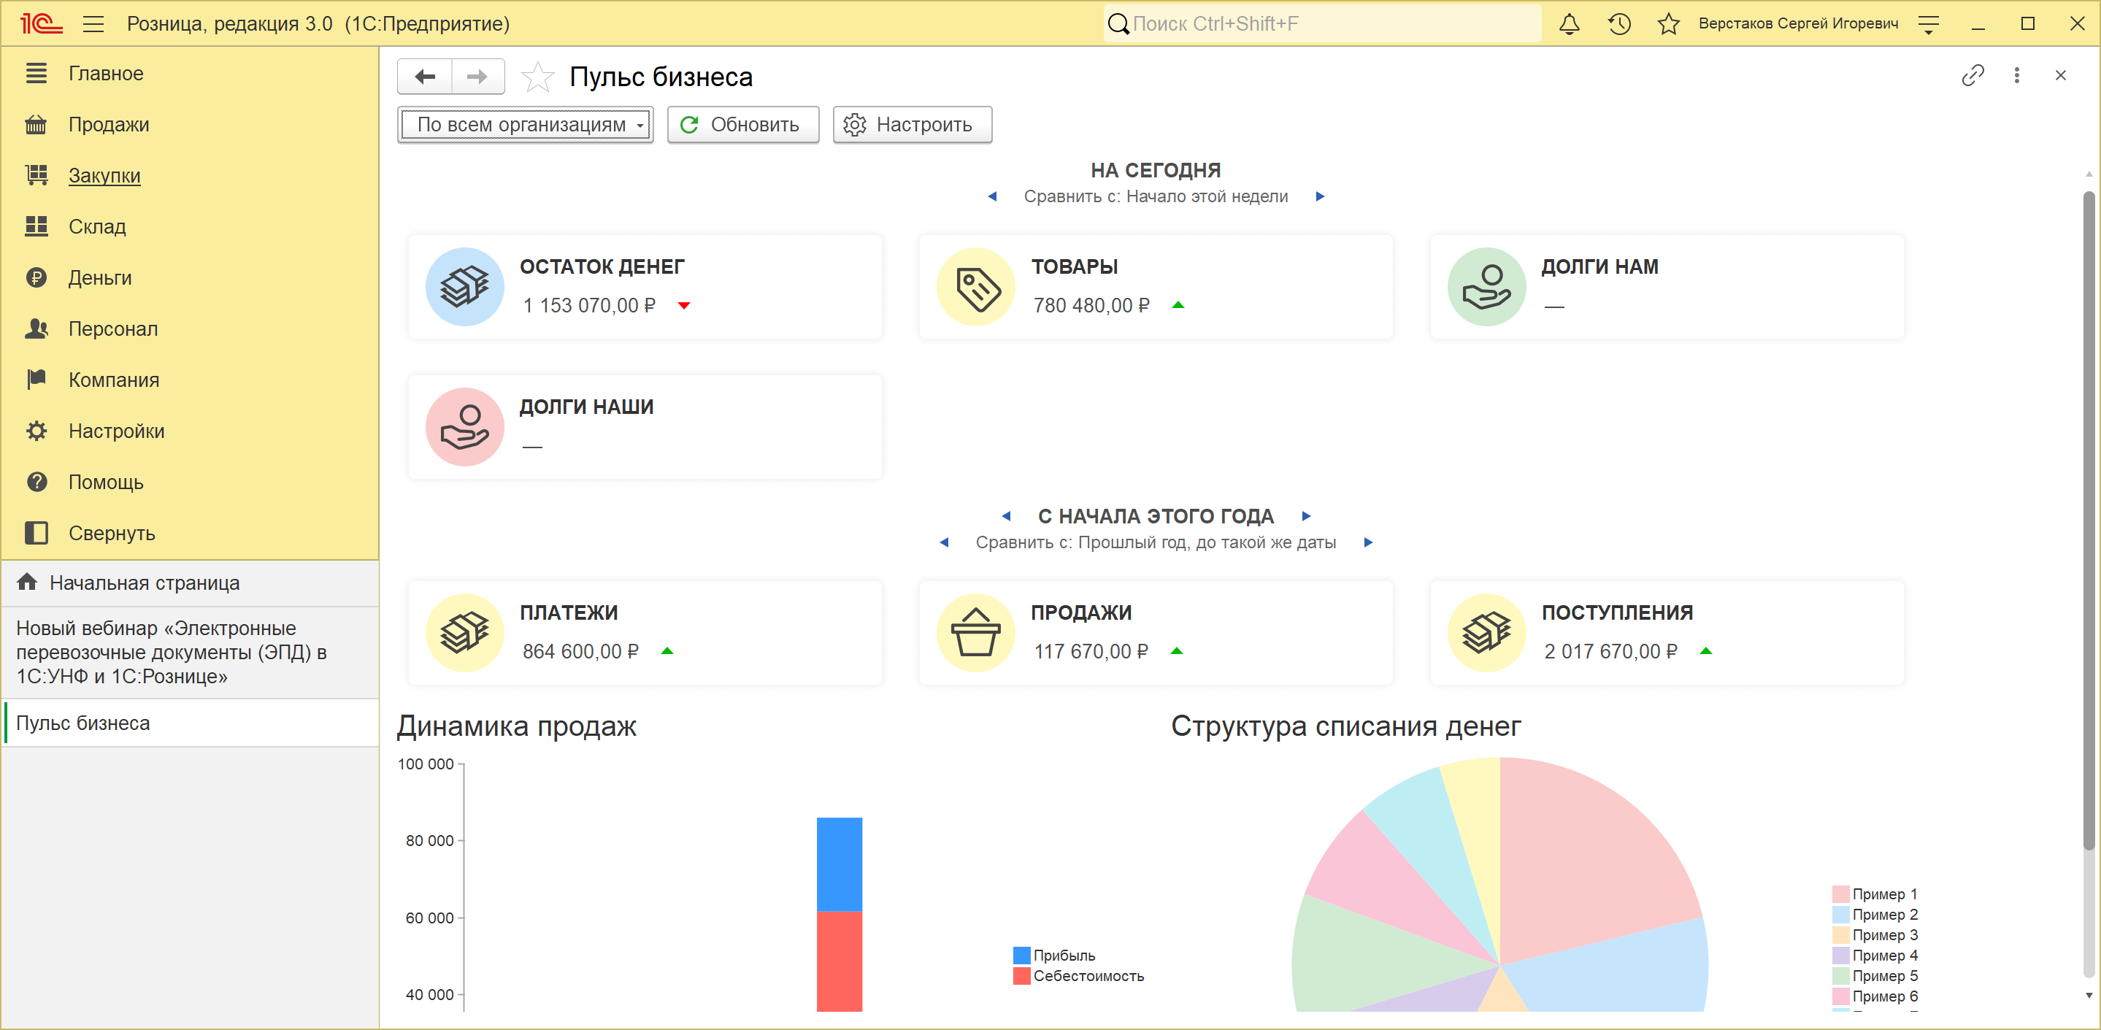The height and width of the screenshot is (1030, 2101).
Task: Click the Платежи value 864 600,00
Action: tap(580, 652)
